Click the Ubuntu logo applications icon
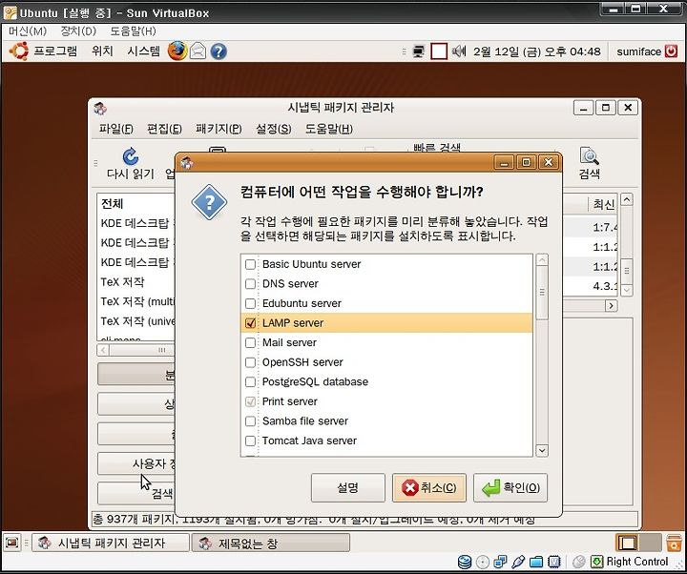 tap(19, 51)
